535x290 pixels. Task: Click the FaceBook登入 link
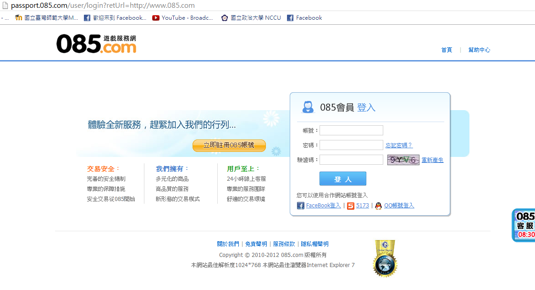click(323, 206)
